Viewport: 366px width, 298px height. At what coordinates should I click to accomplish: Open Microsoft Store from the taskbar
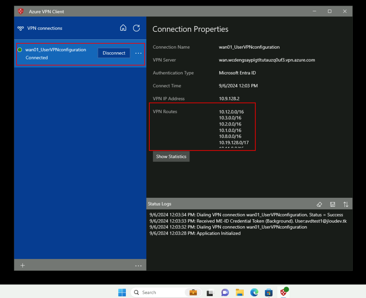coord(269,292)
